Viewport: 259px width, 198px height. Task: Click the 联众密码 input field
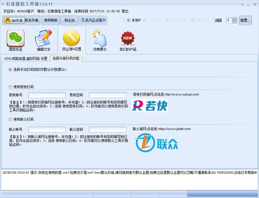coord(108,129)
